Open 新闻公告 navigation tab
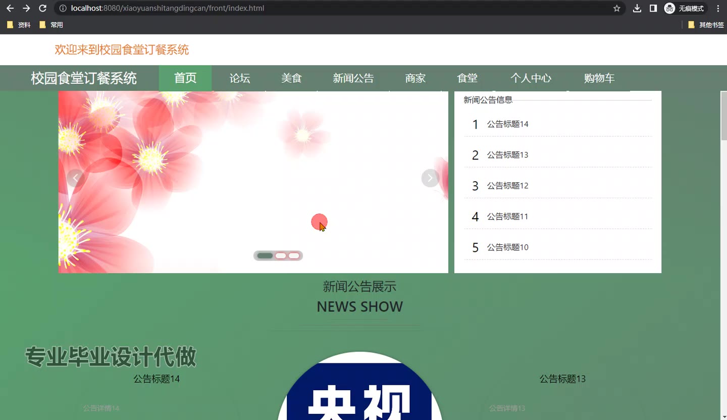 pos(353,78)
